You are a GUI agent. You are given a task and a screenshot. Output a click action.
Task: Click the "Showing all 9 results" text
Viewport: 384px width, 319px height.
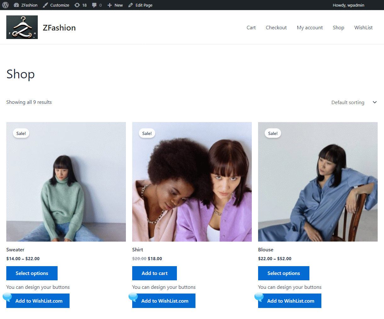pyautogui.click(x=29, y=102)
